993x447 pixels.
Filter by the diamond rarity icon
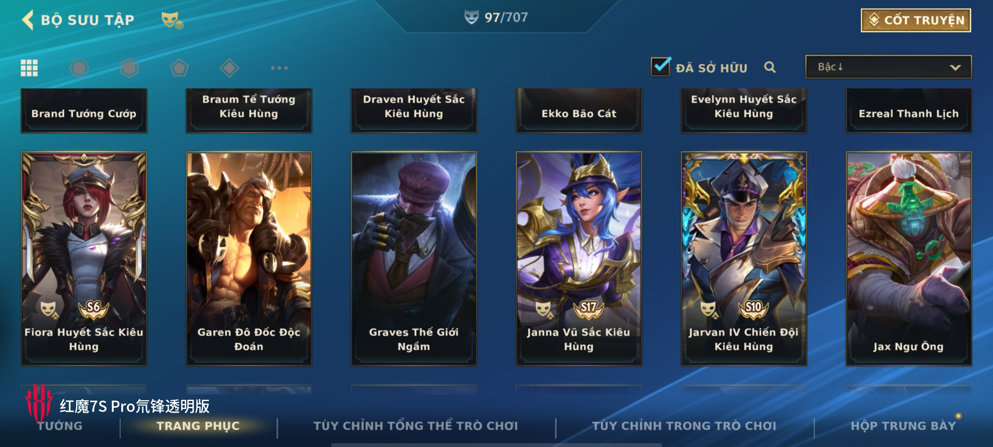[x=229, y=68]
